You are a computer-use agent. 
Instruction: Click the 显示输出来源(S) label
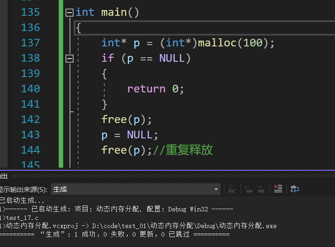click(23, 189)
